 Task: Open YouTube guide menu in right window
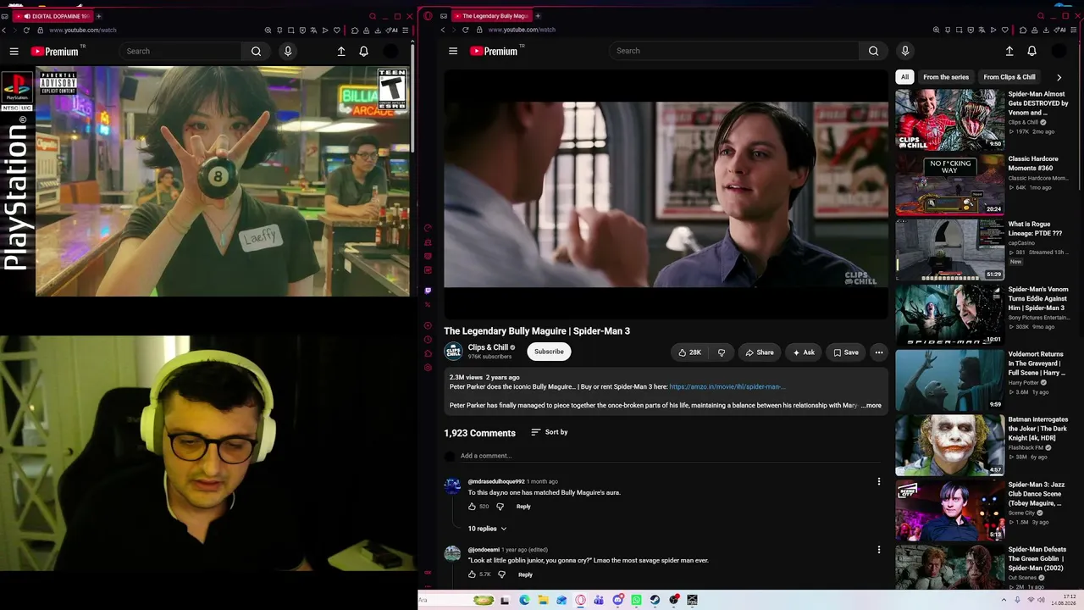(453, 51)
